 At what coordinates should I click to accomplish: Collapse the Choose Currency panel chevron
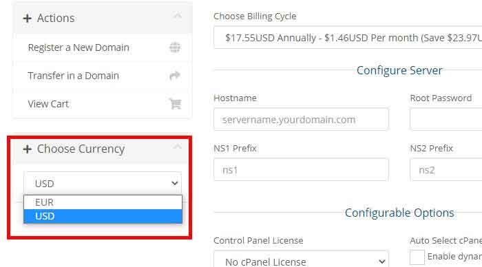tap(178, 147)
